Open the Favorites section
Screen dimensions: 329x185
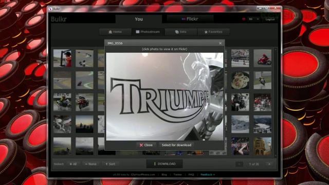(x=213, y=32)
